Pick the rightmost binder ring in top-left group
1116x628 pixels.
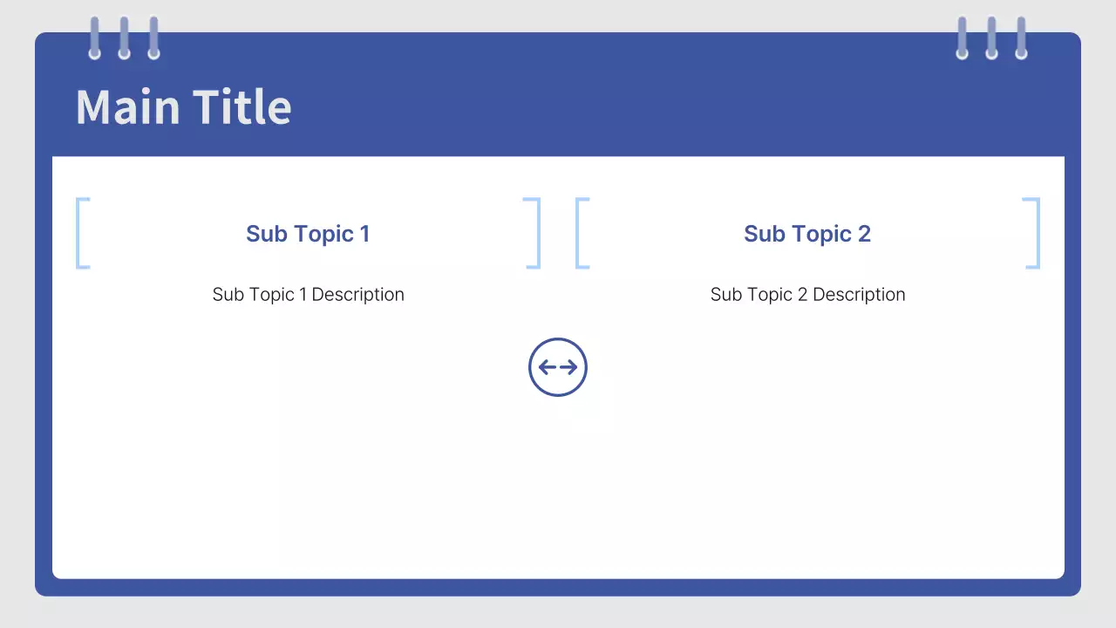point(153,38)
